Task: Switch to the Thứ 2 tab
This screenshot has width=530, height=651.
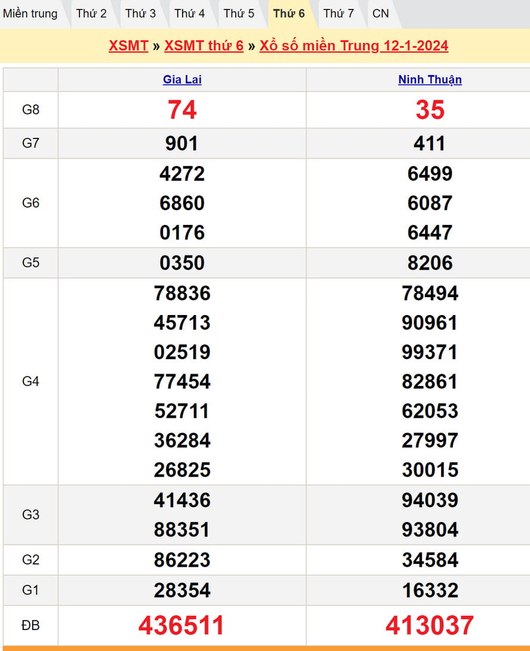Action: click(91, 13)
